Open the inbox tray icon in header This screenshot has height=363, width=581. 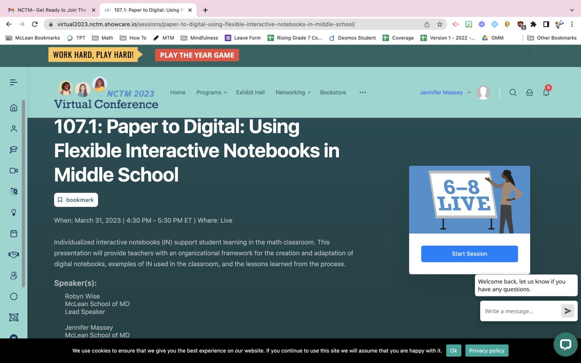coord(530,92)
